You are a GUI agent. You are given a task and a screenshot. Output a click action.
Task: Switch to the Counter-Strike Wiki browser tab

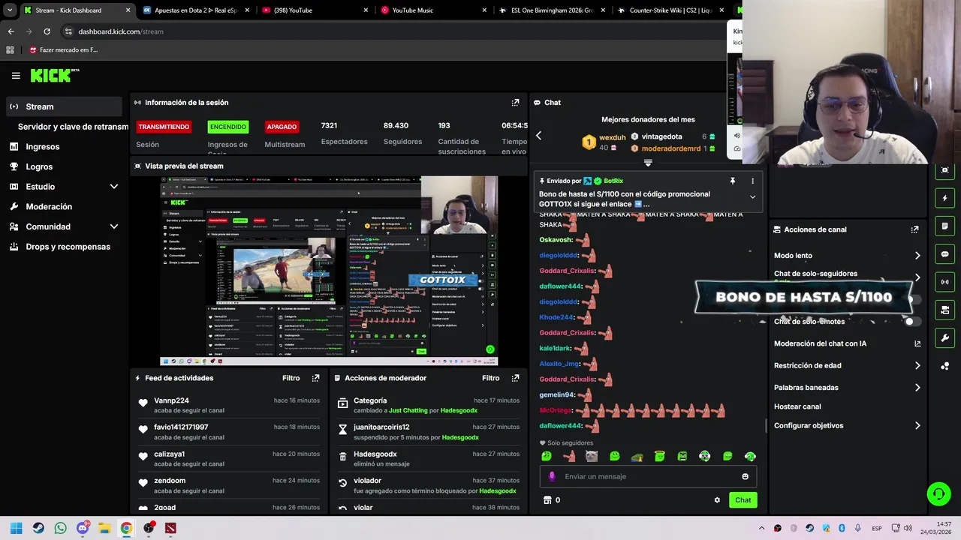coord(671,10)
